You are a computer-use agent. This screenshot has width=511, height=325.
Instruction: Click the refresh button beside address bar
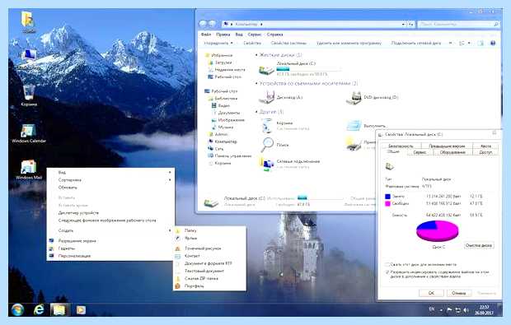click(411, 24)
